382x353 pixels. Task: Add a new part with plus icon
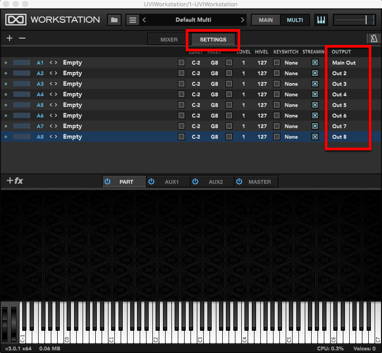click(x=10, y=38)
